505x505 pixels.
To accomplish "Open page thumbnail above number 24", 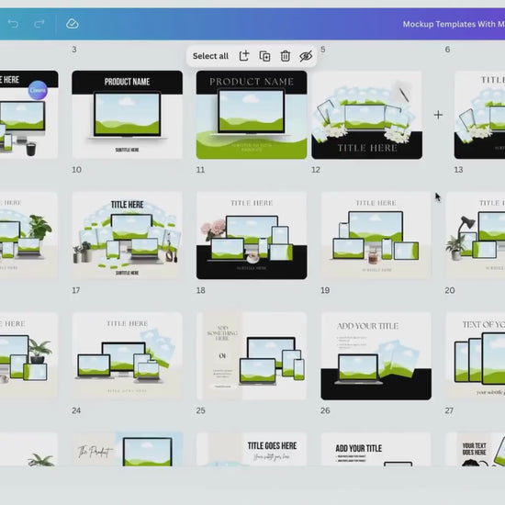I will click(128, 356).
